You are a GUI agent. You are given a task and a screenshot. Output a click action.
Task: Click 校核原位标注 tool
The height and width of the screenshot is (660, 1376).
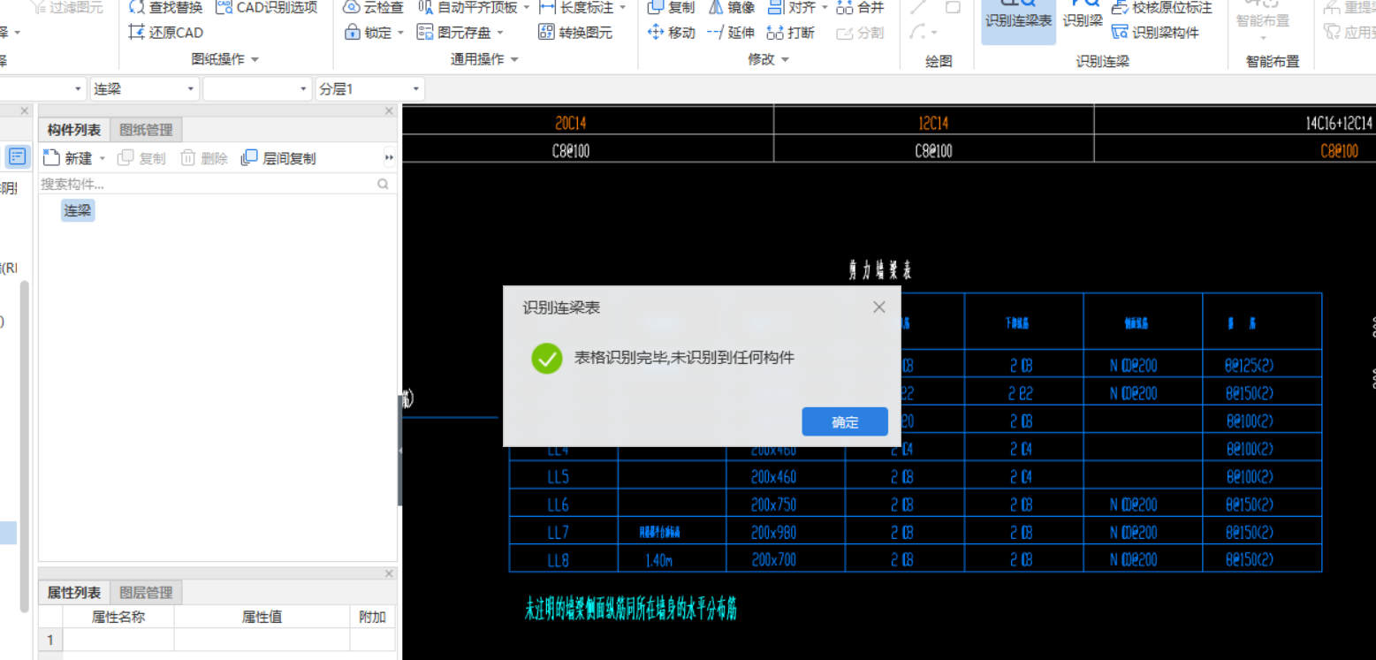point(1161,8)
